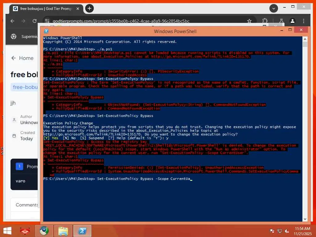Click the PowerShell scrollbar down arrow
Screen dimensions: 316x237
[x=305, y=219]
